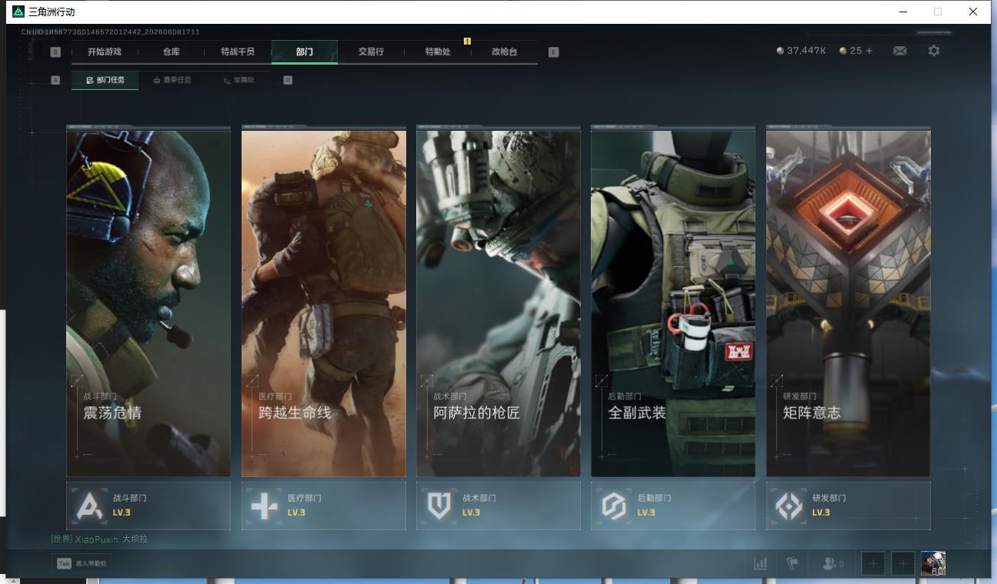Open the 改枪台 tab
Viewport: 997px width, 584px height.
pyautogui.click(x=504, y=52)
